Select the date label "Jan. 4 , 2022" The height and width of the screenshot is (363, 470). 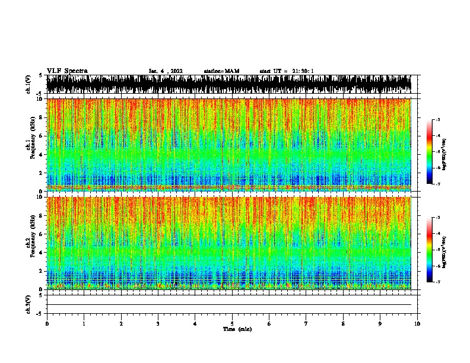[x=166, y=71]
